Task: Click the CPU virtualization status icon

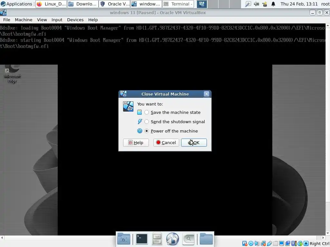Action: click(x=294, y=243)
